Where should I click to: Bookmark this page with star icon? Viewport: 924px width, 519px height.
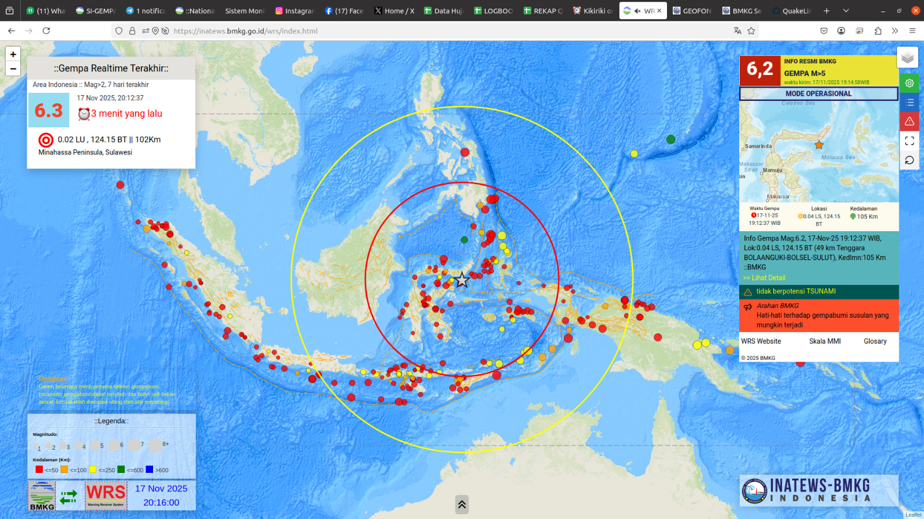click(751, 31)
